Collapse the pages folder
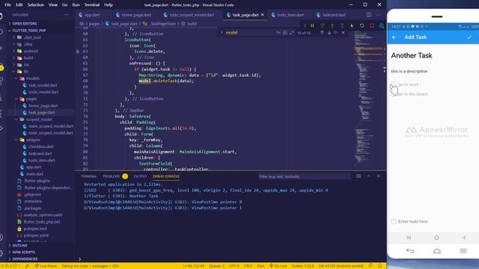Screen dimensions: 479x269 click(31, 99)
